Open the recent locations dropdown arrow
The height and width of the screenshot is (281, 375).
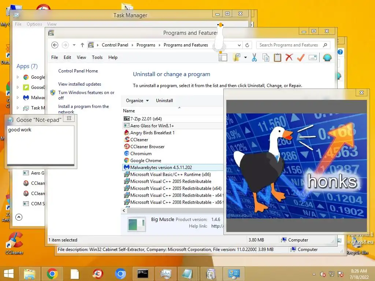[74, 45]
